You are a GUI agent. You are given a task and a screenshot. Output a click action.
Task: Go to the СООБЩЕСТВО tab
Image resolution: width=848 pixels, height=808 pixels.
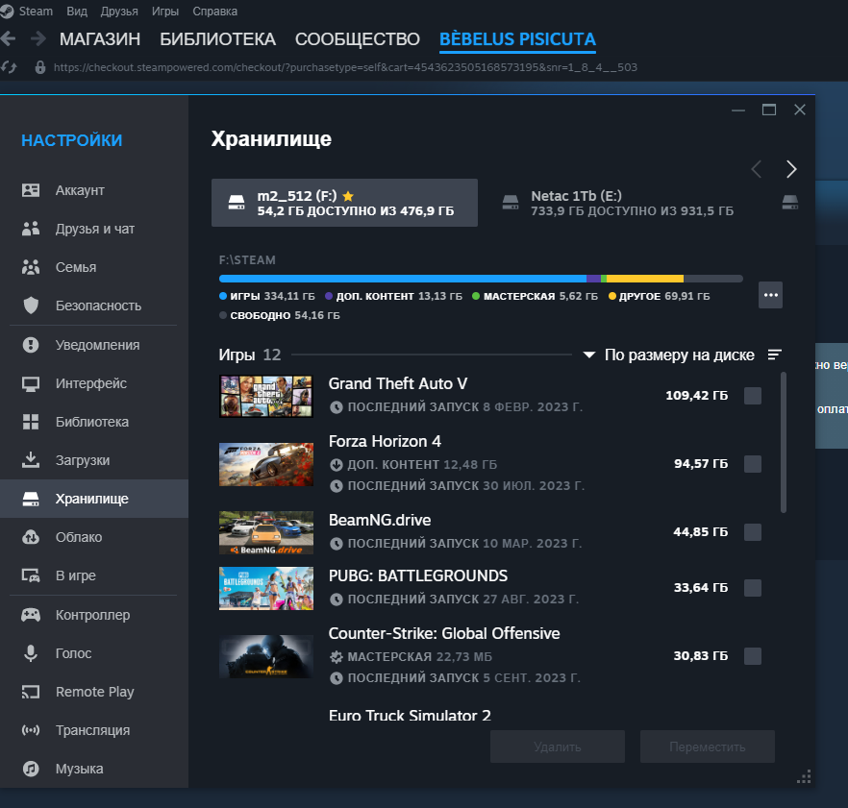click(x=357, y=39)
